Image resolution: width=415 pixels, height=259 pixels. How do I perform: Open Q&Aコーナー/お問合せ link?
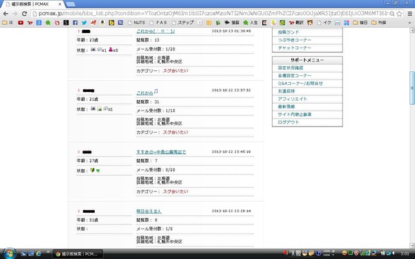(300, 84)
